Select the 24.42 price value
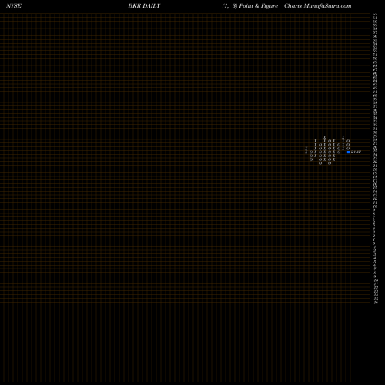This screenshot has width=385, height=385. point(356,152)
